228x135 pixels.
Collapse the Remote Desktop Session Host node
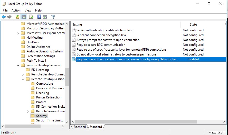click(x=23, y=79)
